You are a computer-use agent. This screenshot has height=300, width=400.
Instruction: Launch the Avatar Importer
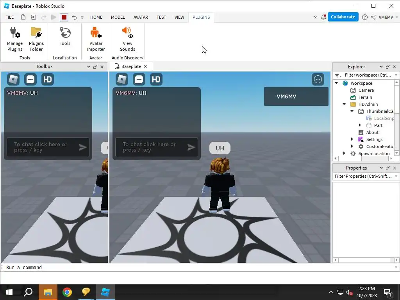coord(96,39)
